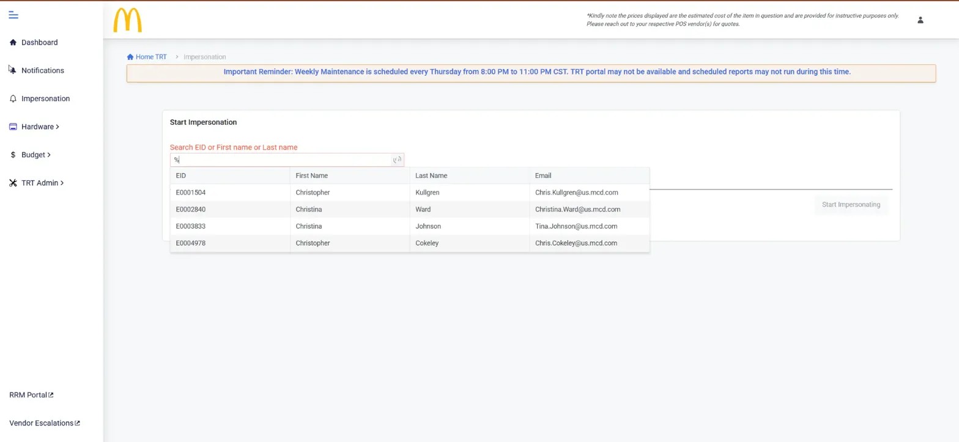Image resolution: width=959 pixels, height=442 pixels.
Task: Click the Budget dollar sign icon
Action: (x=13, y=155)
